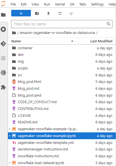
Task: Click '5 days ago' of blog_post.html
Action: pyautogui.click(x=104, y=82)
